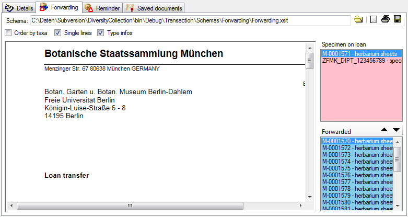The width and height of the screenshot is (408, 217).
Task: Save the document with floppy icon
Action: coord(398,19)
